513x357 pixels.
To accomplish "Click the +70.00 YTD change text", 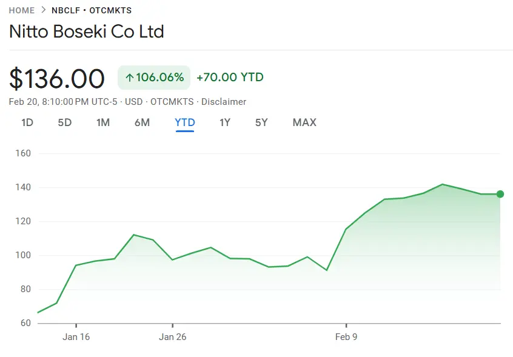I will click(x=230, y=78).
